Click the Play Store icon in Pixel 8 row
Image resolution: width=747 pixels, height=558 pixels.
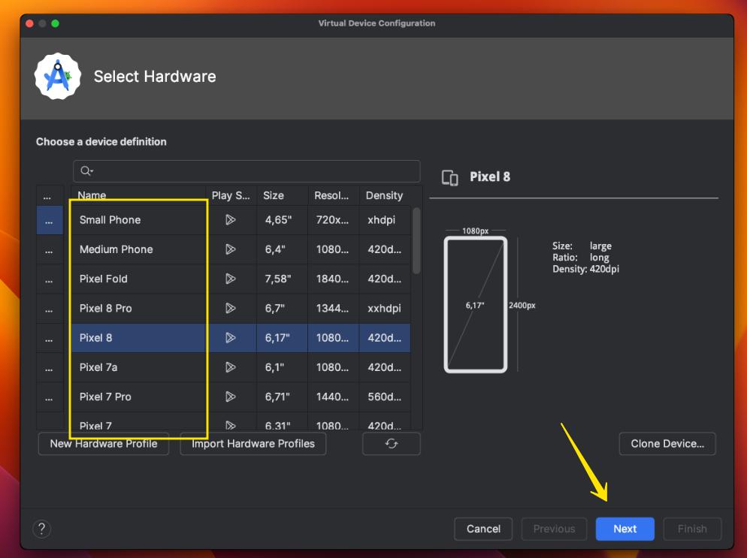pos(231,338)
